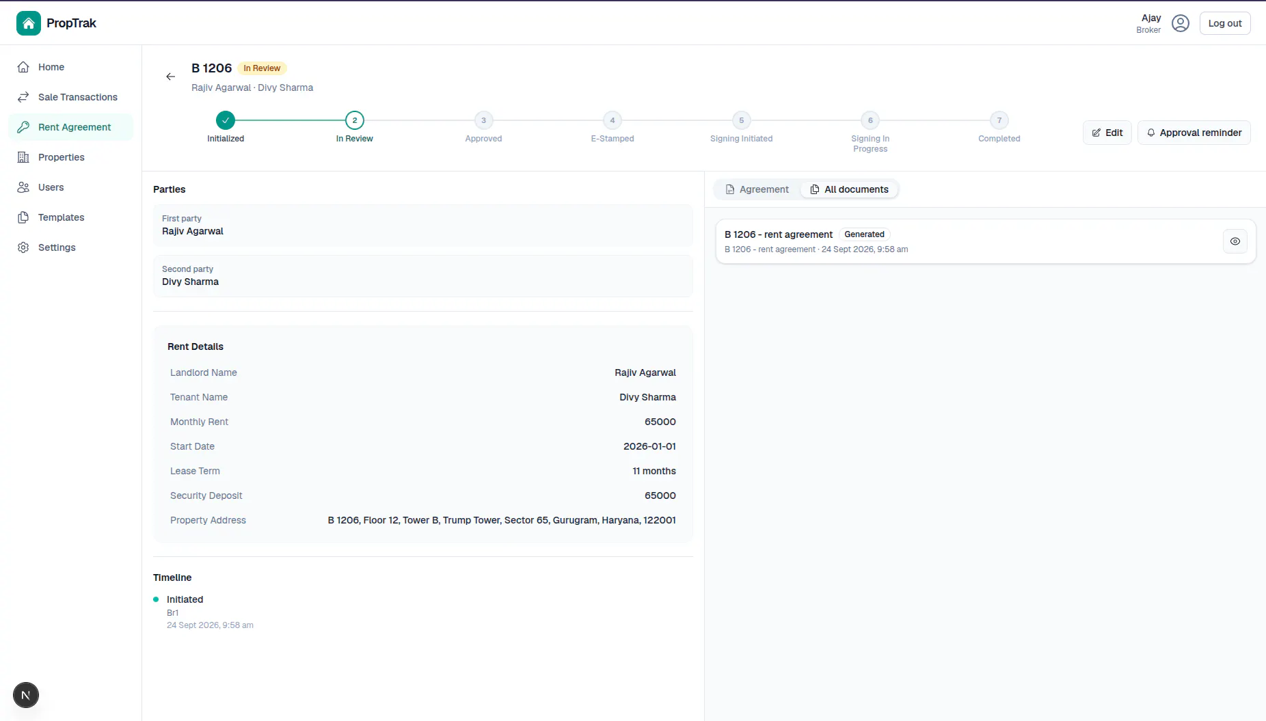Go to Properties in the sidebar

click(x=70, y=157)
